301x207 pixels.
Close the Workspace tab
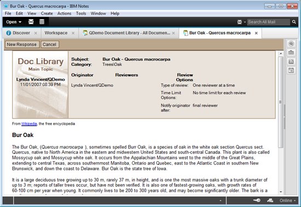pyautogui.click(x=73, y=33)
